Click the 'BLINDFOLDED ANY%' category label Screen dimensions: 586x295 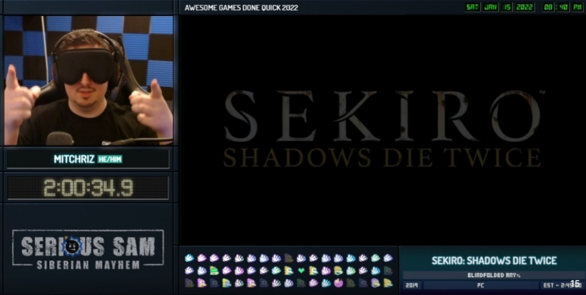tap(494, 275)
